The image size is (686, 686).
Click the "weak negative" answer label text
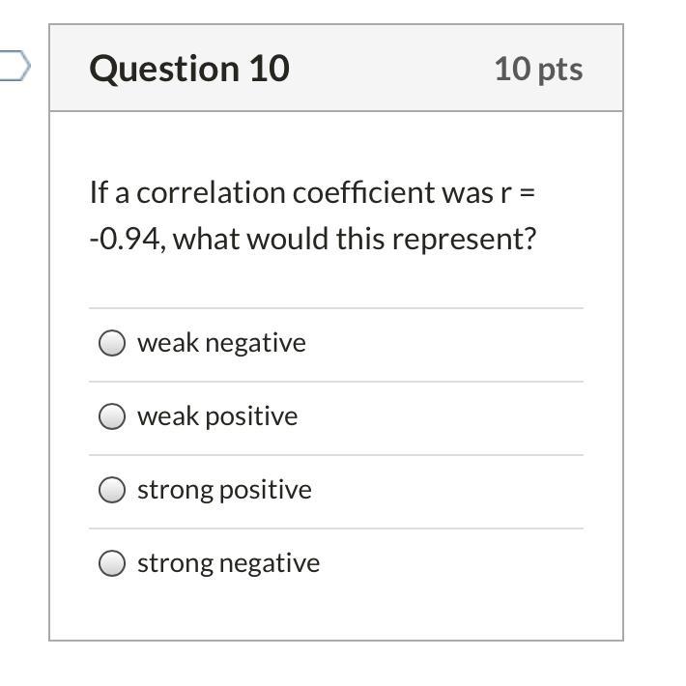[221, 343]
